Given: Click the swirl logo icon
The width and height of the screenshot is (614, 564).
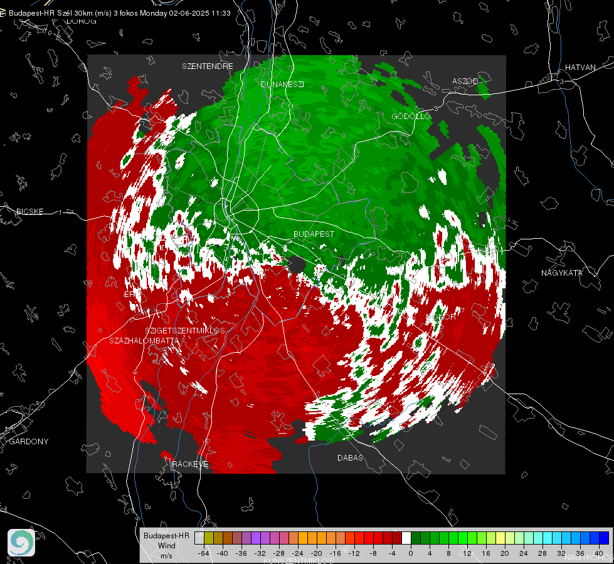Looking at the screenshot, I should click(x=21, y=543).
